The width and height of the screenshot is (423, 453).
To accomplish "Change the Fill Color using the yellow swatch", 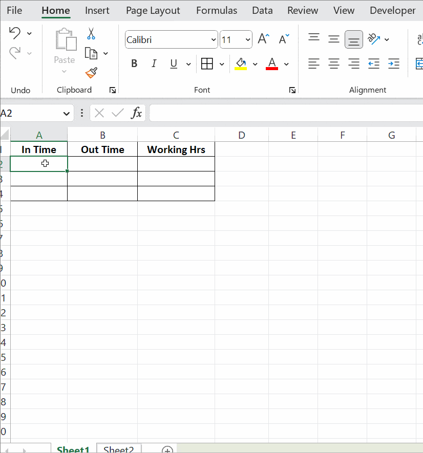I will click(241, 63).
